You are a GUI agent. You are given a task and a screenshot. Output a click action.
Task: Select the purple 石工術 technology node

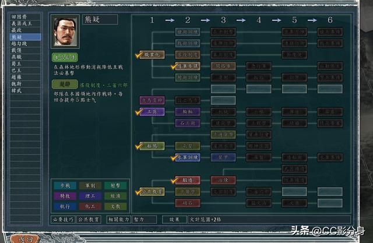tap(188, 123)
